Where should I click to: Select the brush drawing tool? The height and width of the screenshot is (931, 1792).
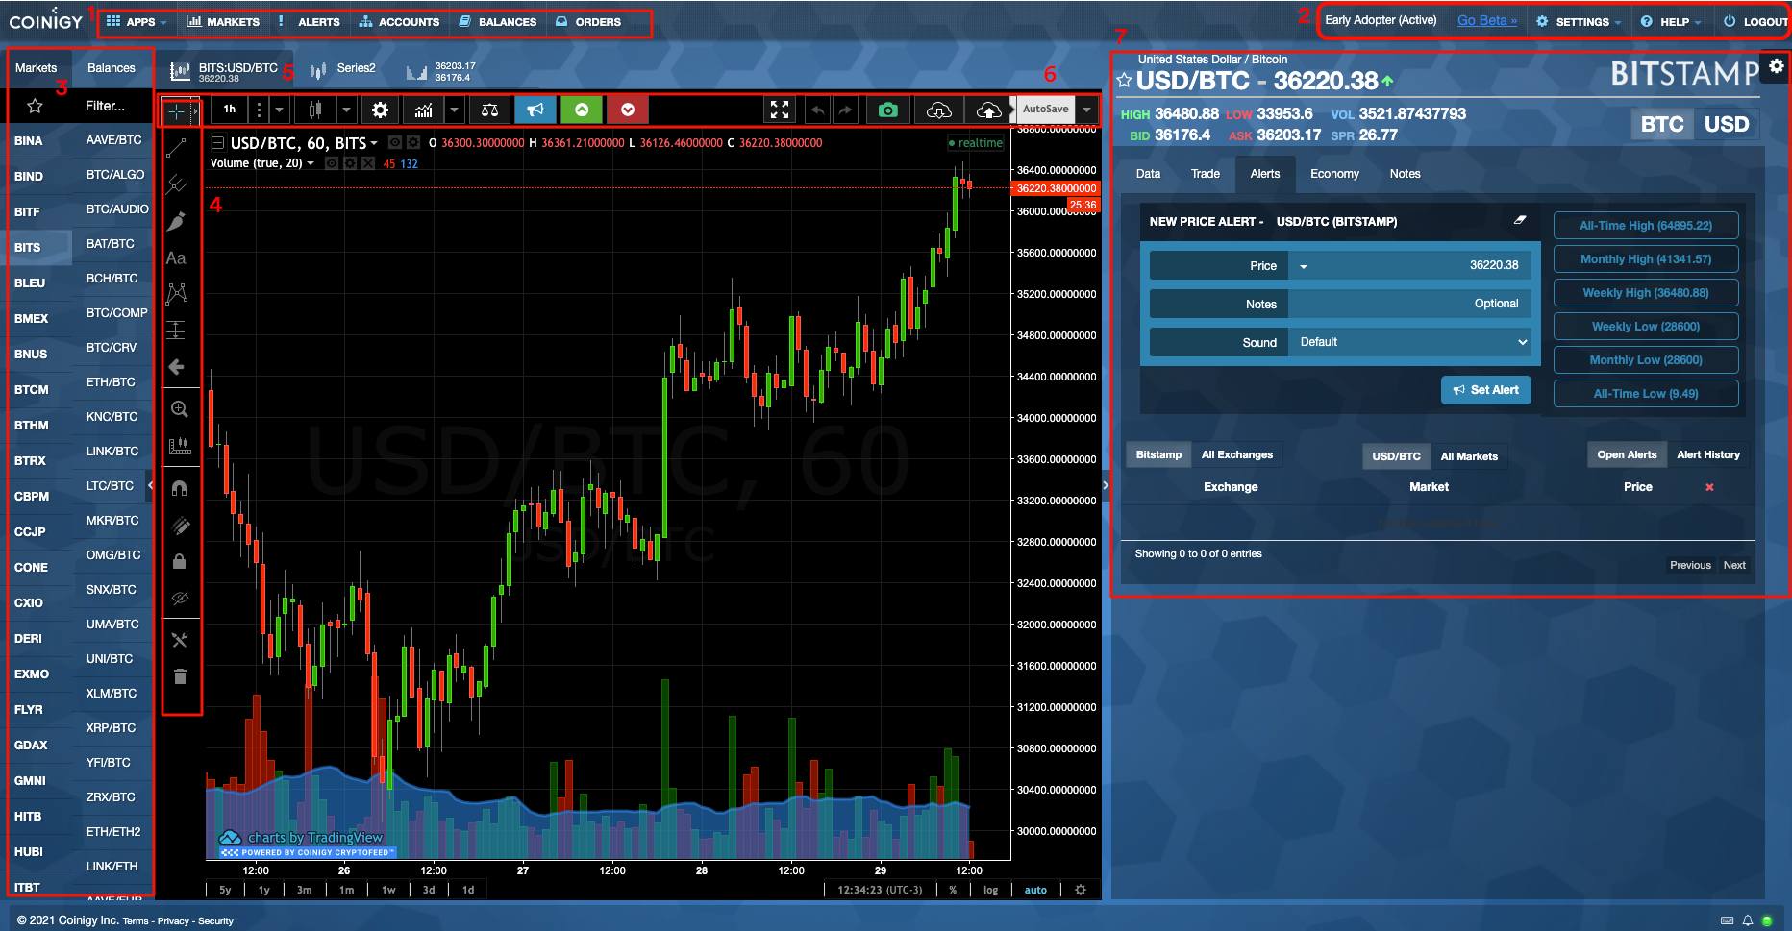tap(177, 222)
